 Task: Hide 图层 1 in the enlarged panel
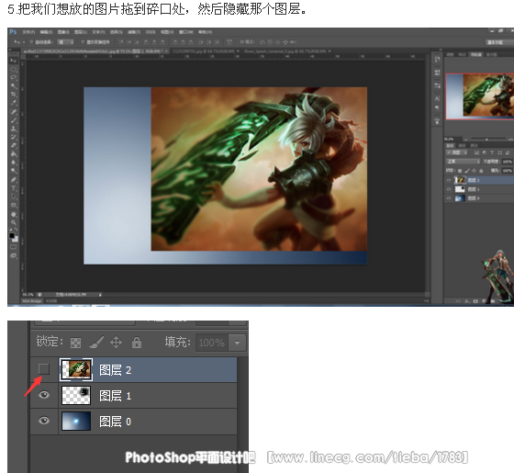click(44, 395)
